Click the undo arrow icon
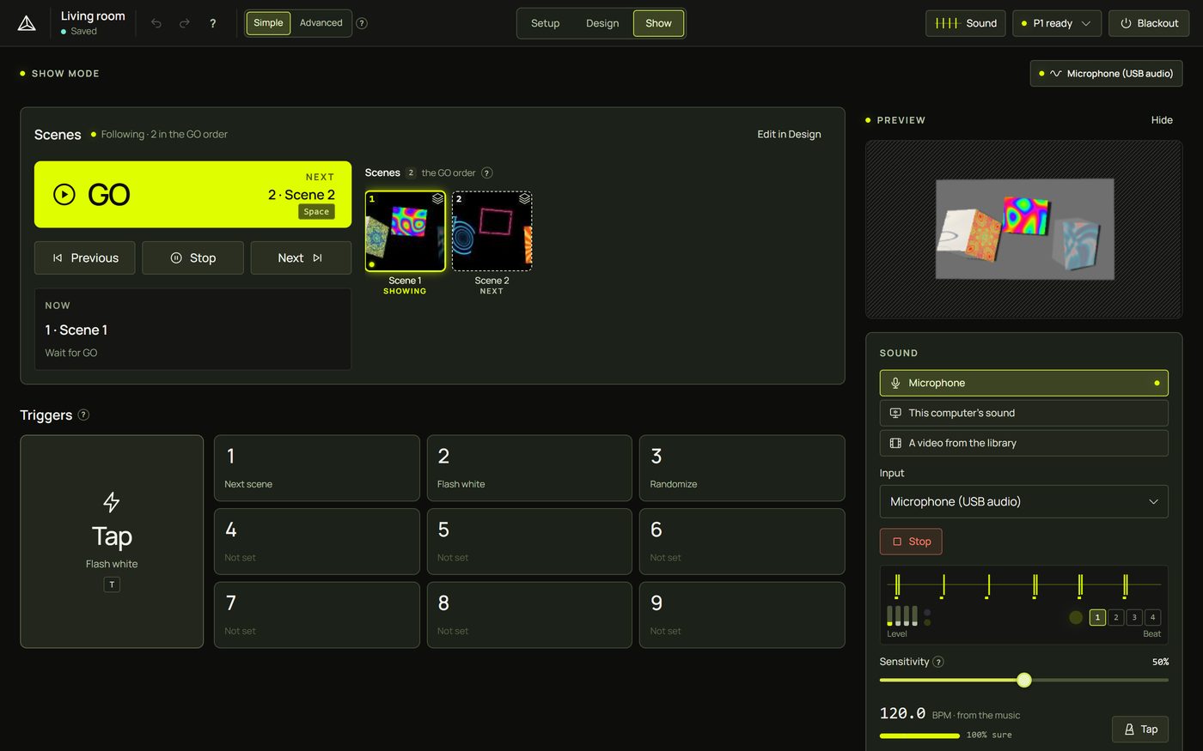 coord(156,23)
